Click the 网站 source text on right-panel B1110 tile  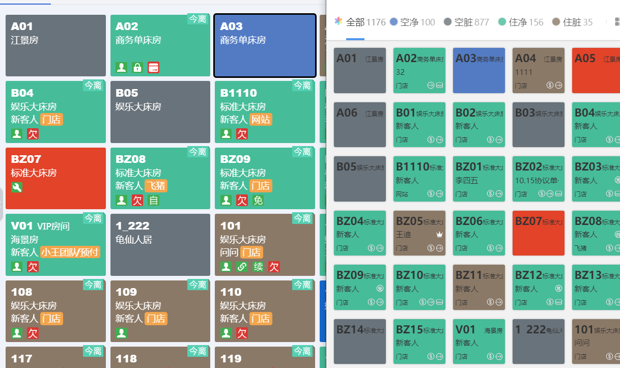(402, 194)
